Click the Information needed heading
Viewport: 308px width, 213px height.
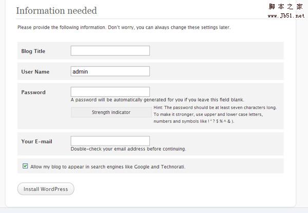click(x=56, y=10)
